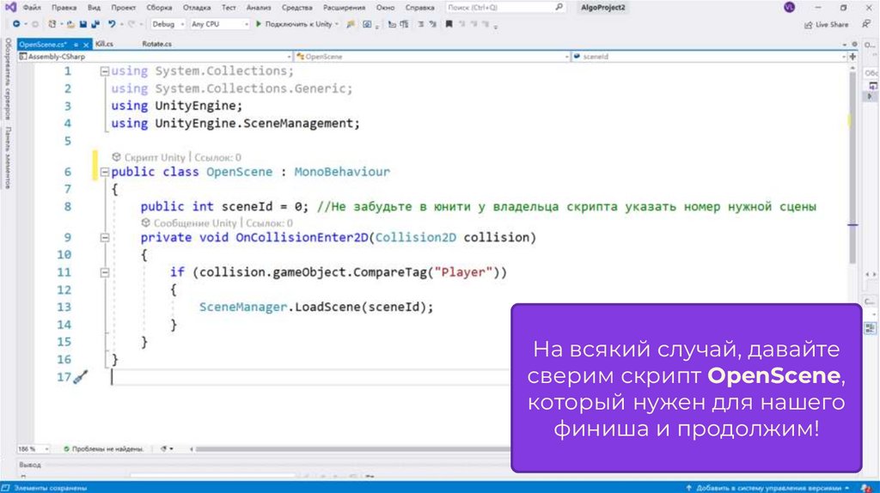Open the Отладка menu
This screenshot has width=880, height=493.
[197, 7]
